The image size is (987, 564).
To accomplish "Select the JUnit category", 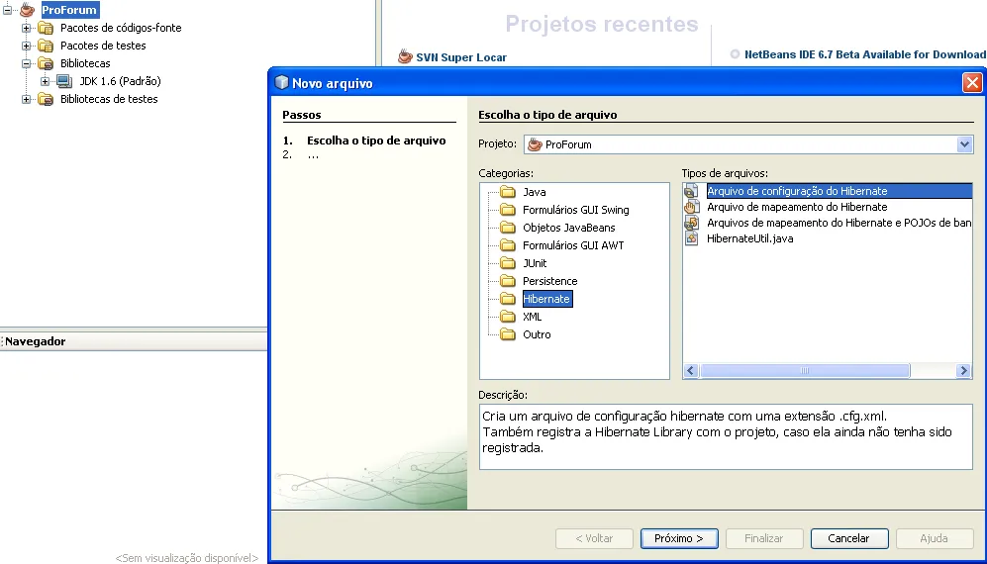I will click(x=535, y=263).
